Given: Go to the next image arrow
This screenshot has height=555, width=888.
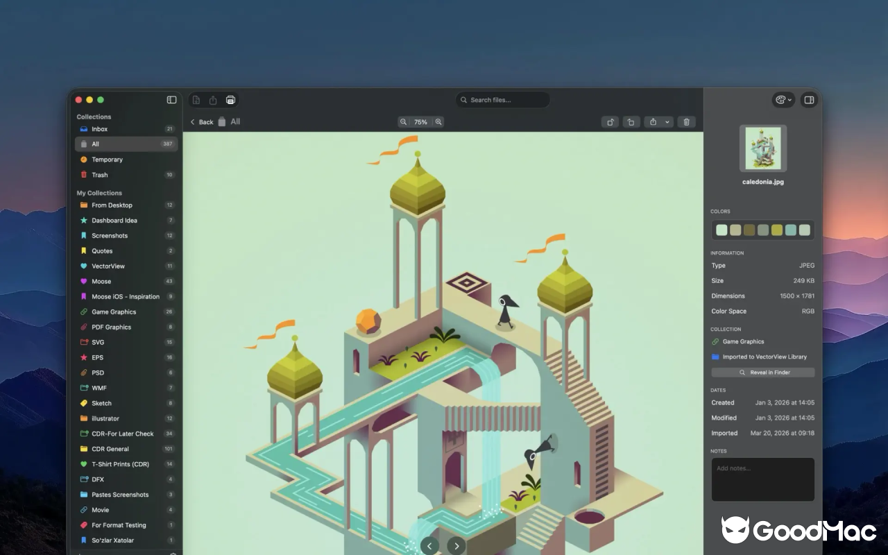Looking at the screenshot, I should click(456, 546).
